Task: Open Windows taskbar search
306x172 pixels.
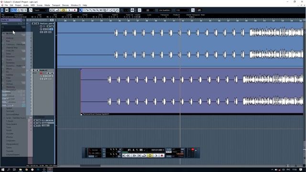Action: [x=9, y=170]
